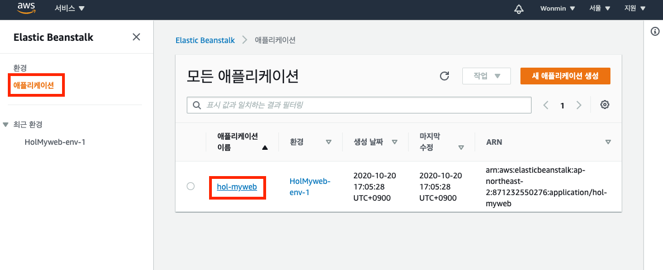The height and width of the screenshot is (270, 663).
Task: Open table preferences gear icon
Action: click(x=605, y=105)
